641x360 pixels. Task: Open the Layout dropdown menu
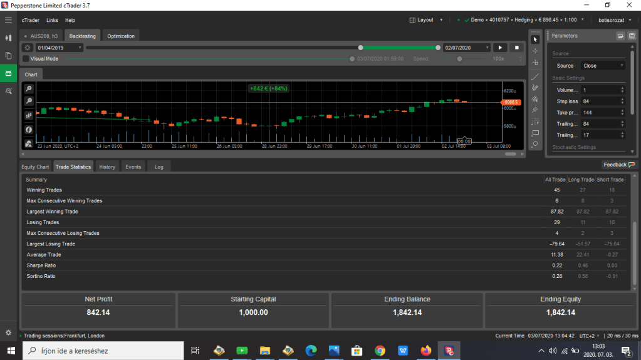point(426,20)
